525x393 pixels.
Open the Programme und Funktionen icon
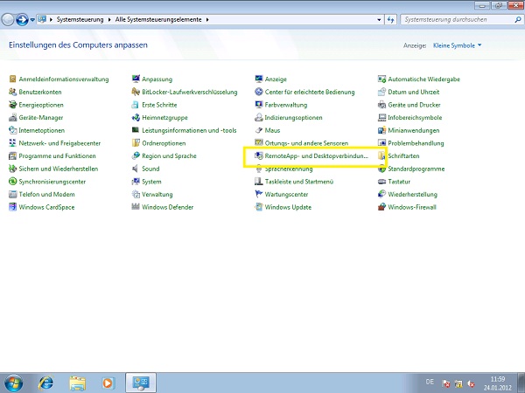pos(12,155)
